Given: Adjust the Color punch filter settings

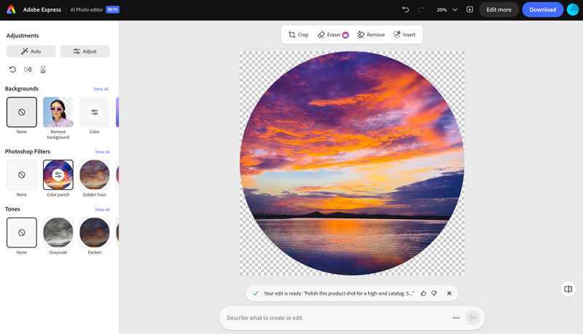Looking at the screenshot, I should pos(58,175).
